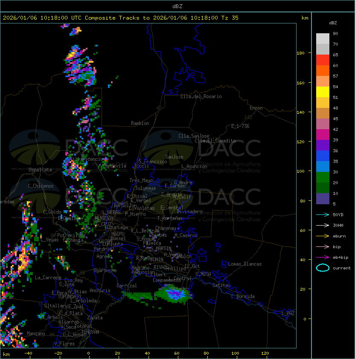Click the 'Uspallata' map label
The image size is (355, 359).
(40, 170)
